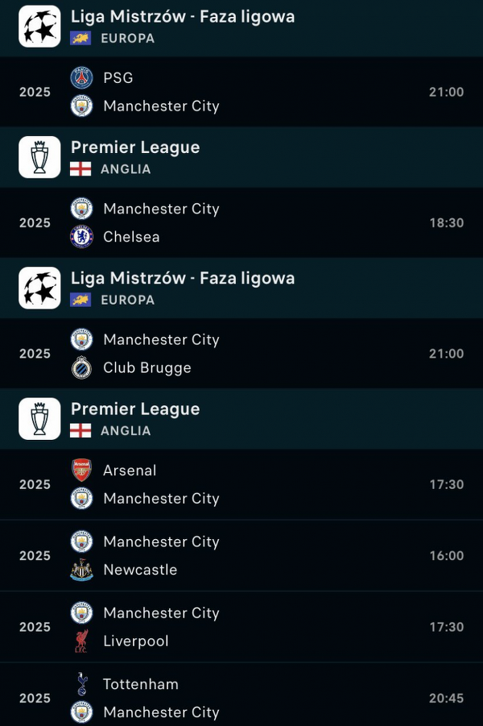Click the Chelsea club crest

[82, 237]
